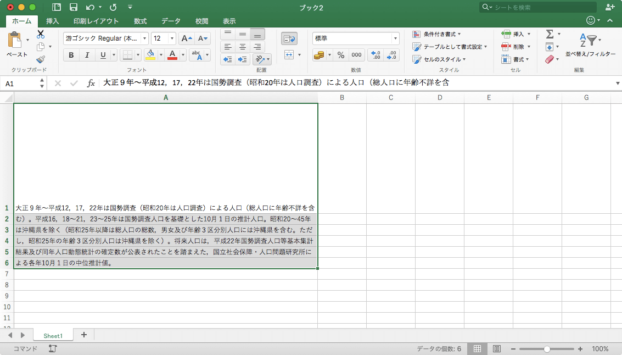The image size is (622, 355).
Task: Toggle Wrap Text button
Action: 289,39
